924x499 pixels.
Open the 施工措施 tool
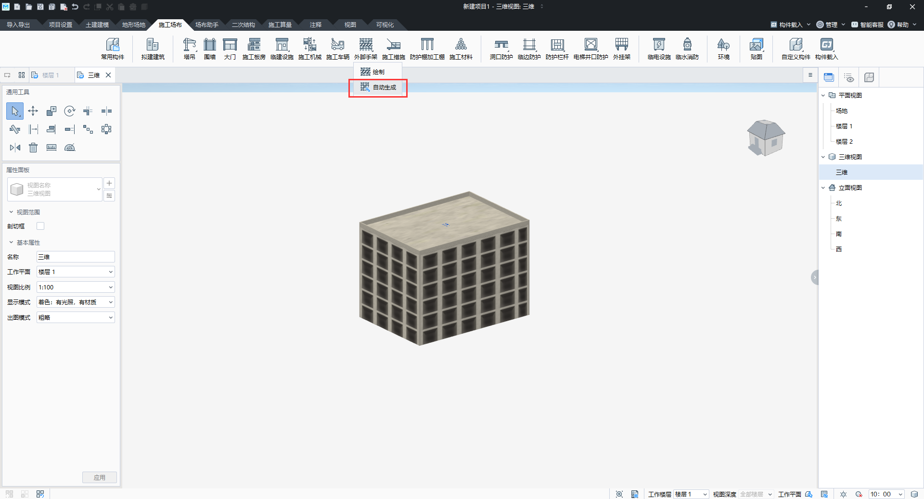point(394,49)
